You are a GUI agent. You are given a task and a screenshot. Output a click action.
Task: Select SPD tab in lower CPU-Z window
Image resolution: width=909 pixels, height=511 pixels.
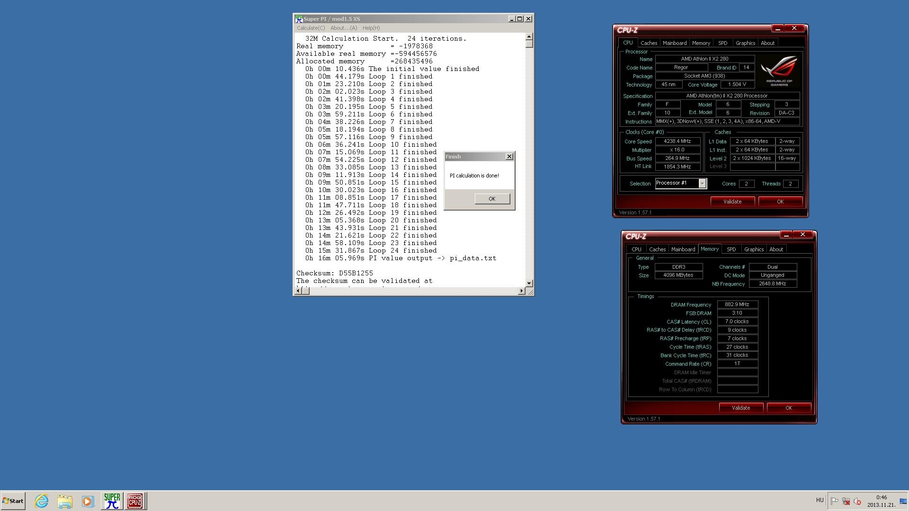tap(731, 249)
